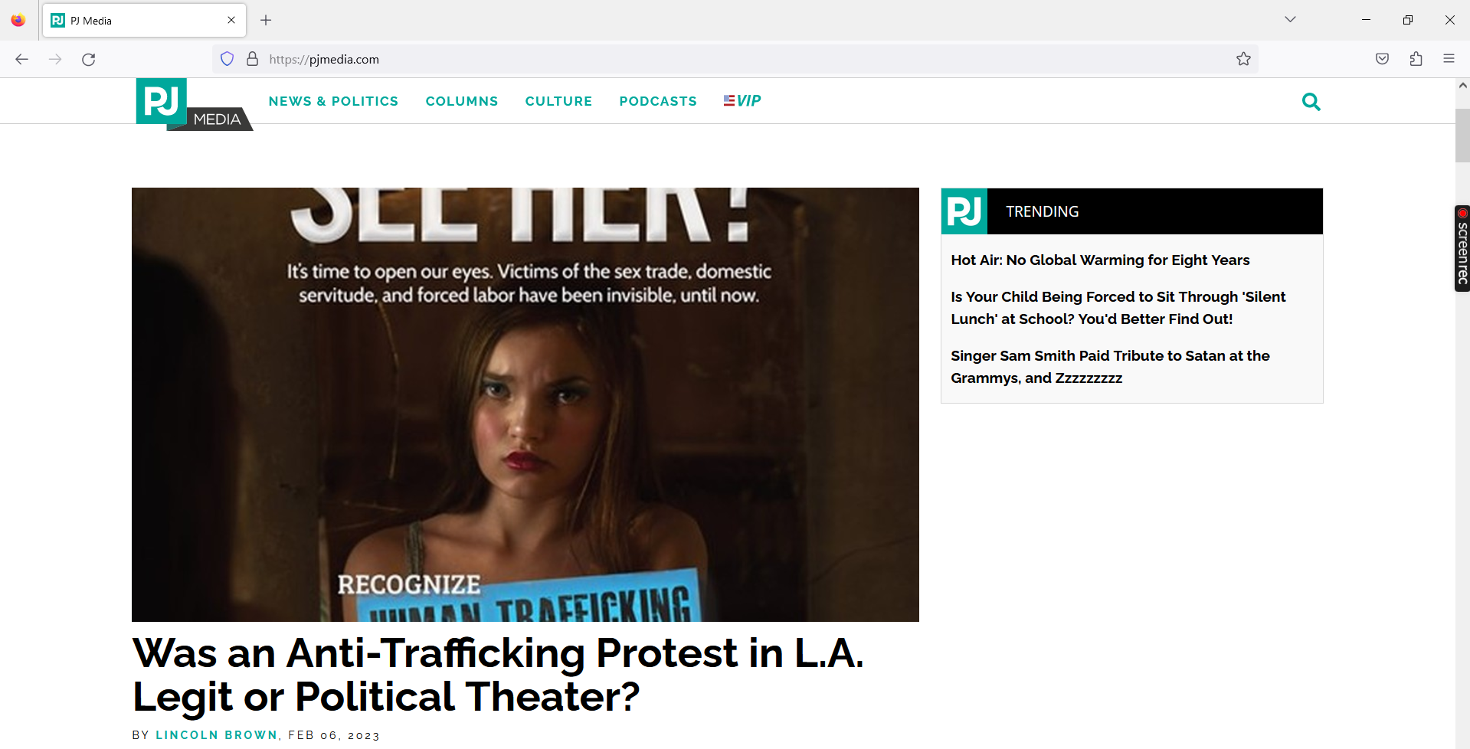1470x749 pixels.
Task: View site info via the padlock icon
Action: [x=252, y=59]
